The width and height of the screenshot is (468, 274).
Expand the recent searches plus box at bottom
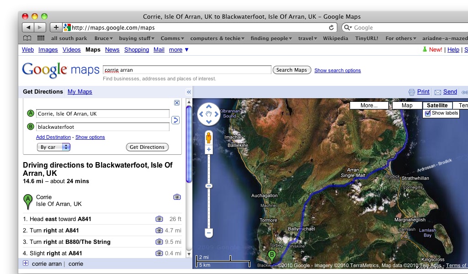coord(26,263)
